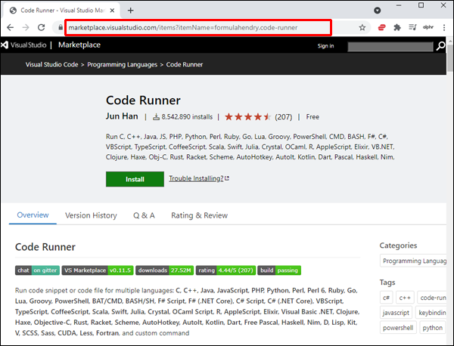Click the keybindings tag
The width and height of the screenshot is (454, 346).
point(431,313)
